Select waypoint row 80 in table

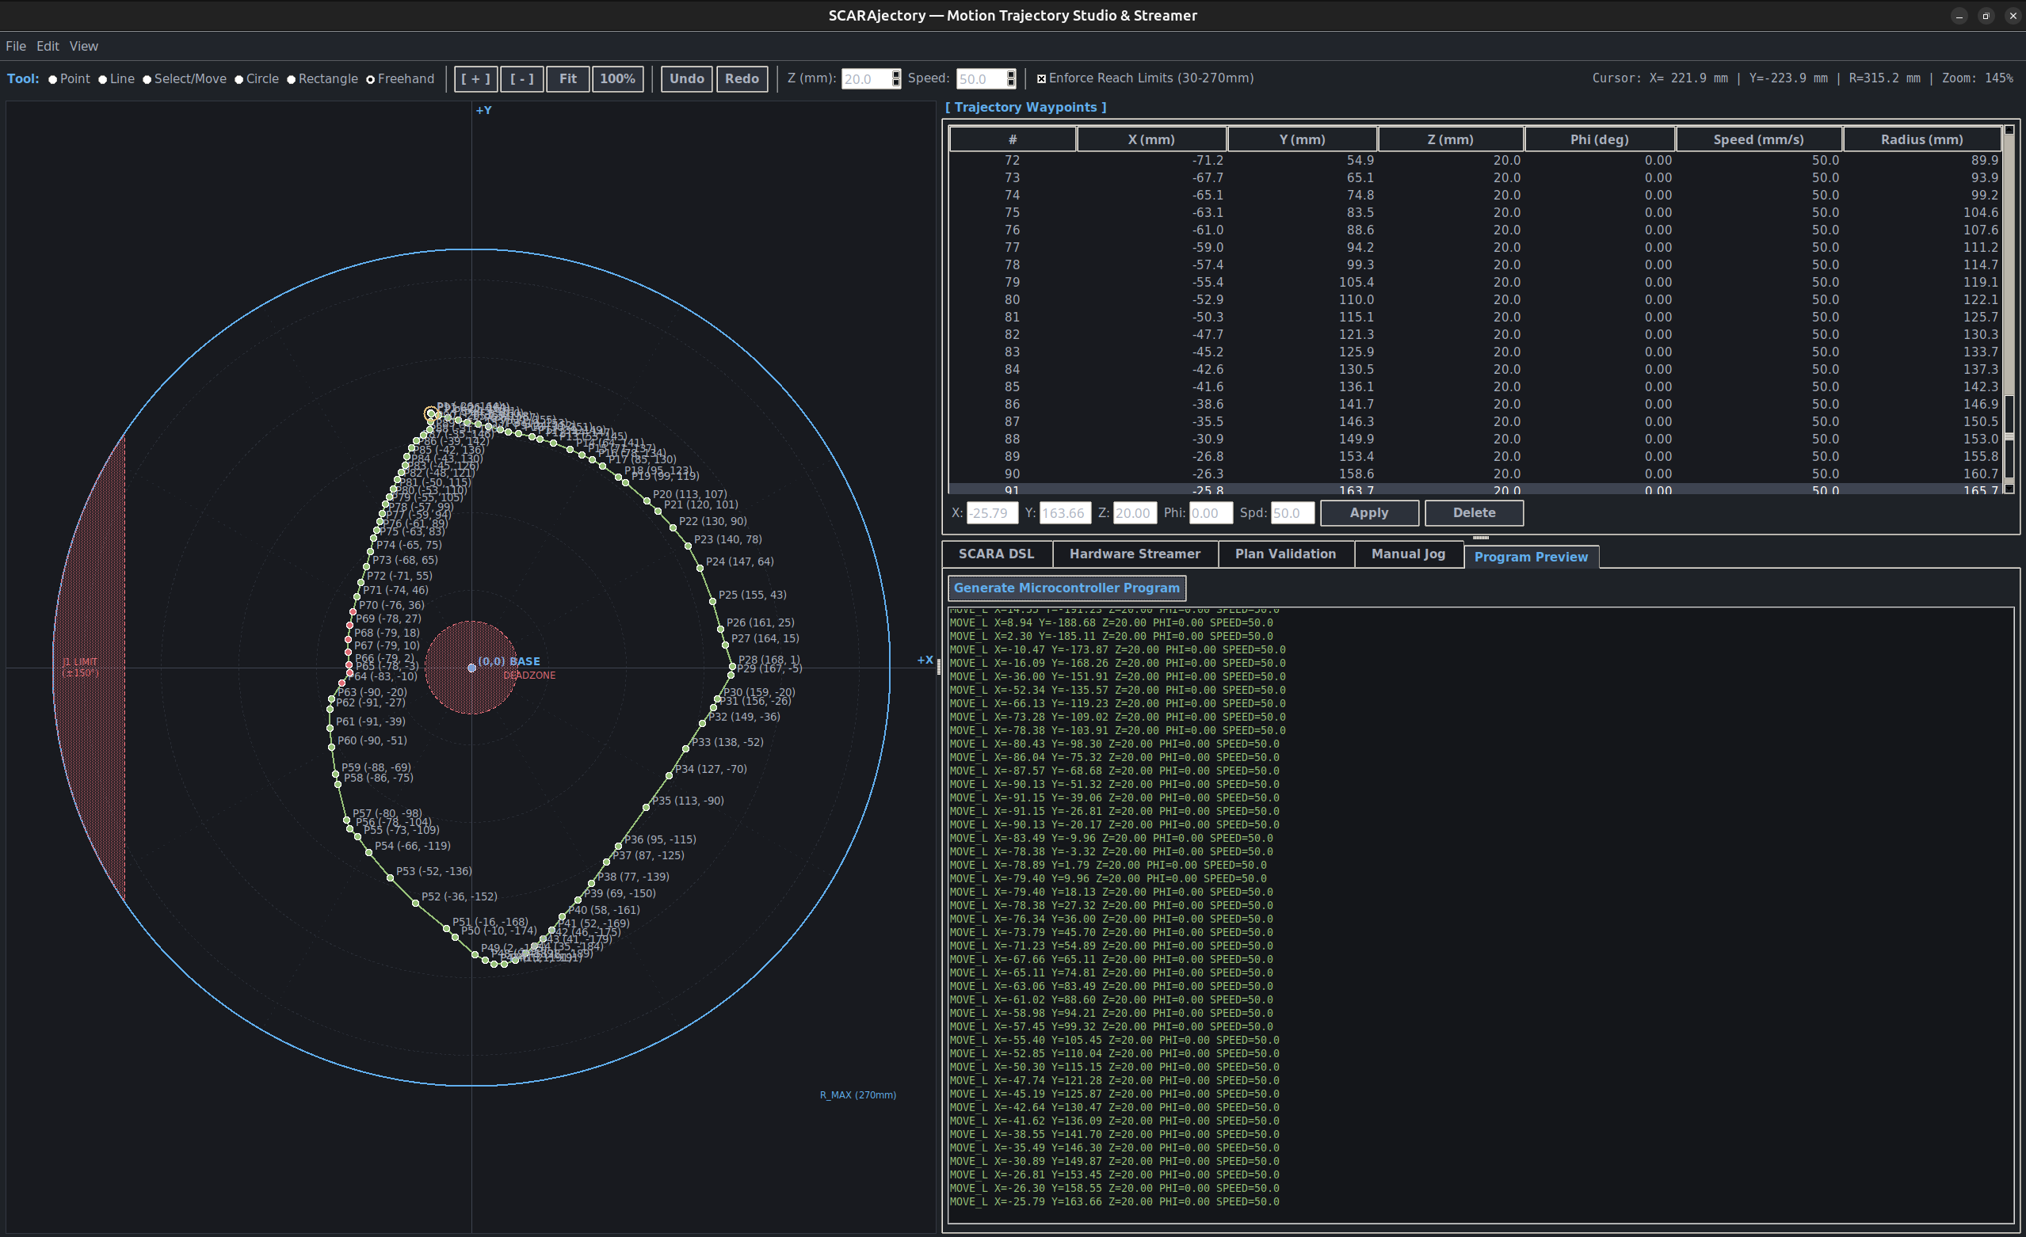click(x=1475, y=300)
